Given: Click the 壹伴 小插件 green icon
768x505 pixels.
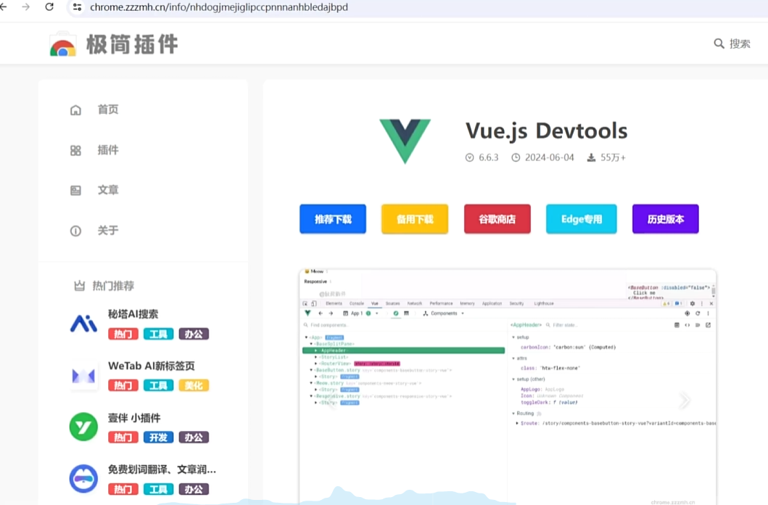Looking at the screenshot, I should pyautogui.click(x=83, y=427).
